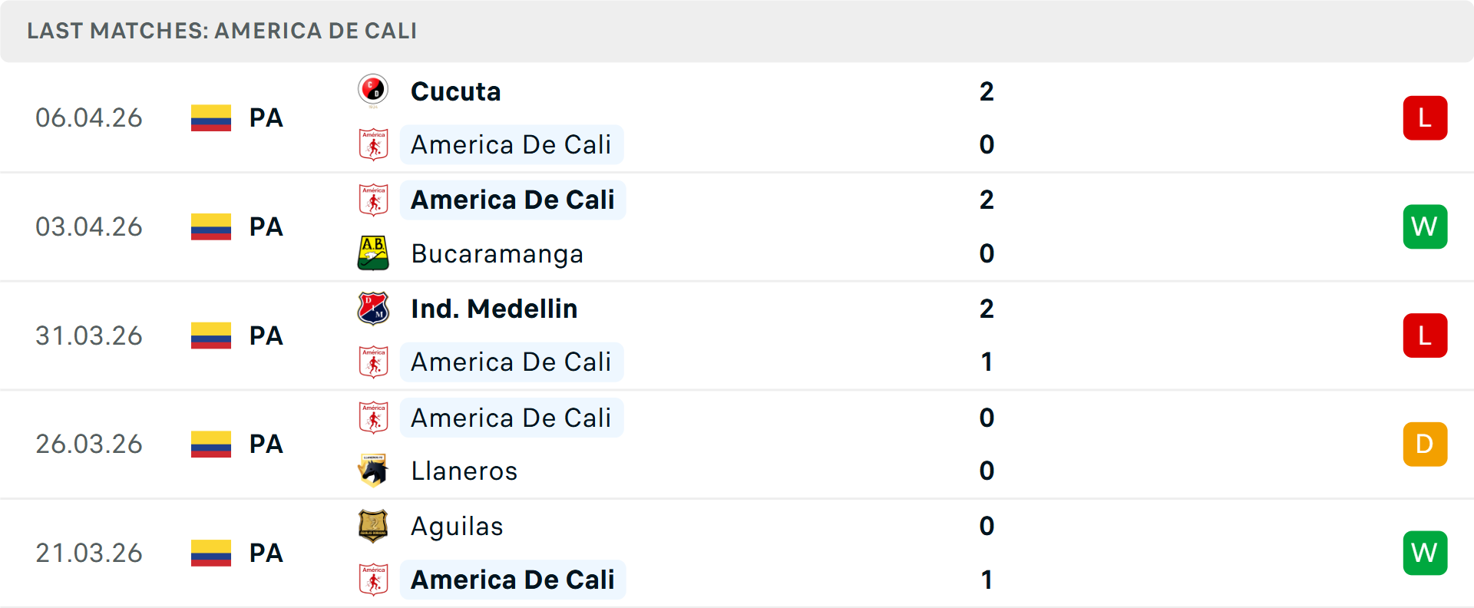Click the W result indicator on the Aguilas match
Viewport: 1474px width, 608px height.
1425,553
